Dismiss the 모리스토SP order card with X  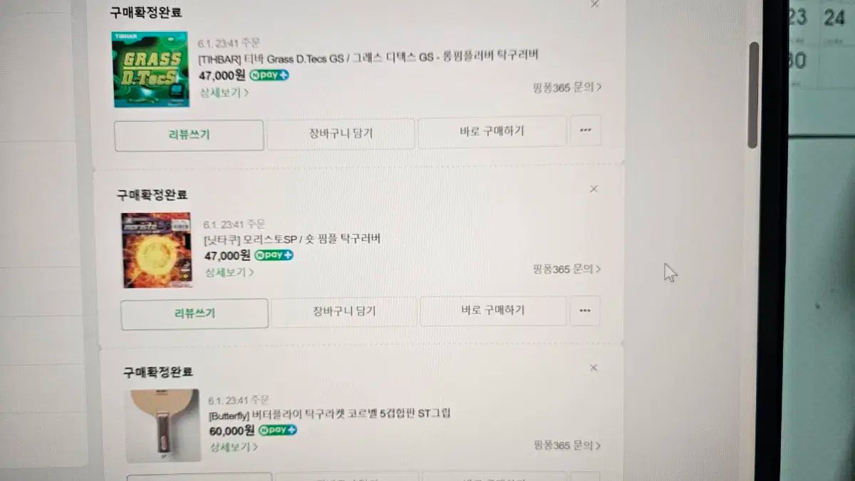click(594, 189)
